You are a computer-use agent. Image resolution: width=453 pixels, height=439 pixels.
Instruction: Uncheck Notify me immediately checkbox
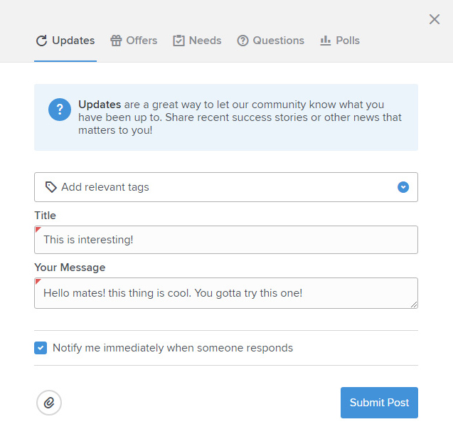pyautogui.click(x=41, y=348)
